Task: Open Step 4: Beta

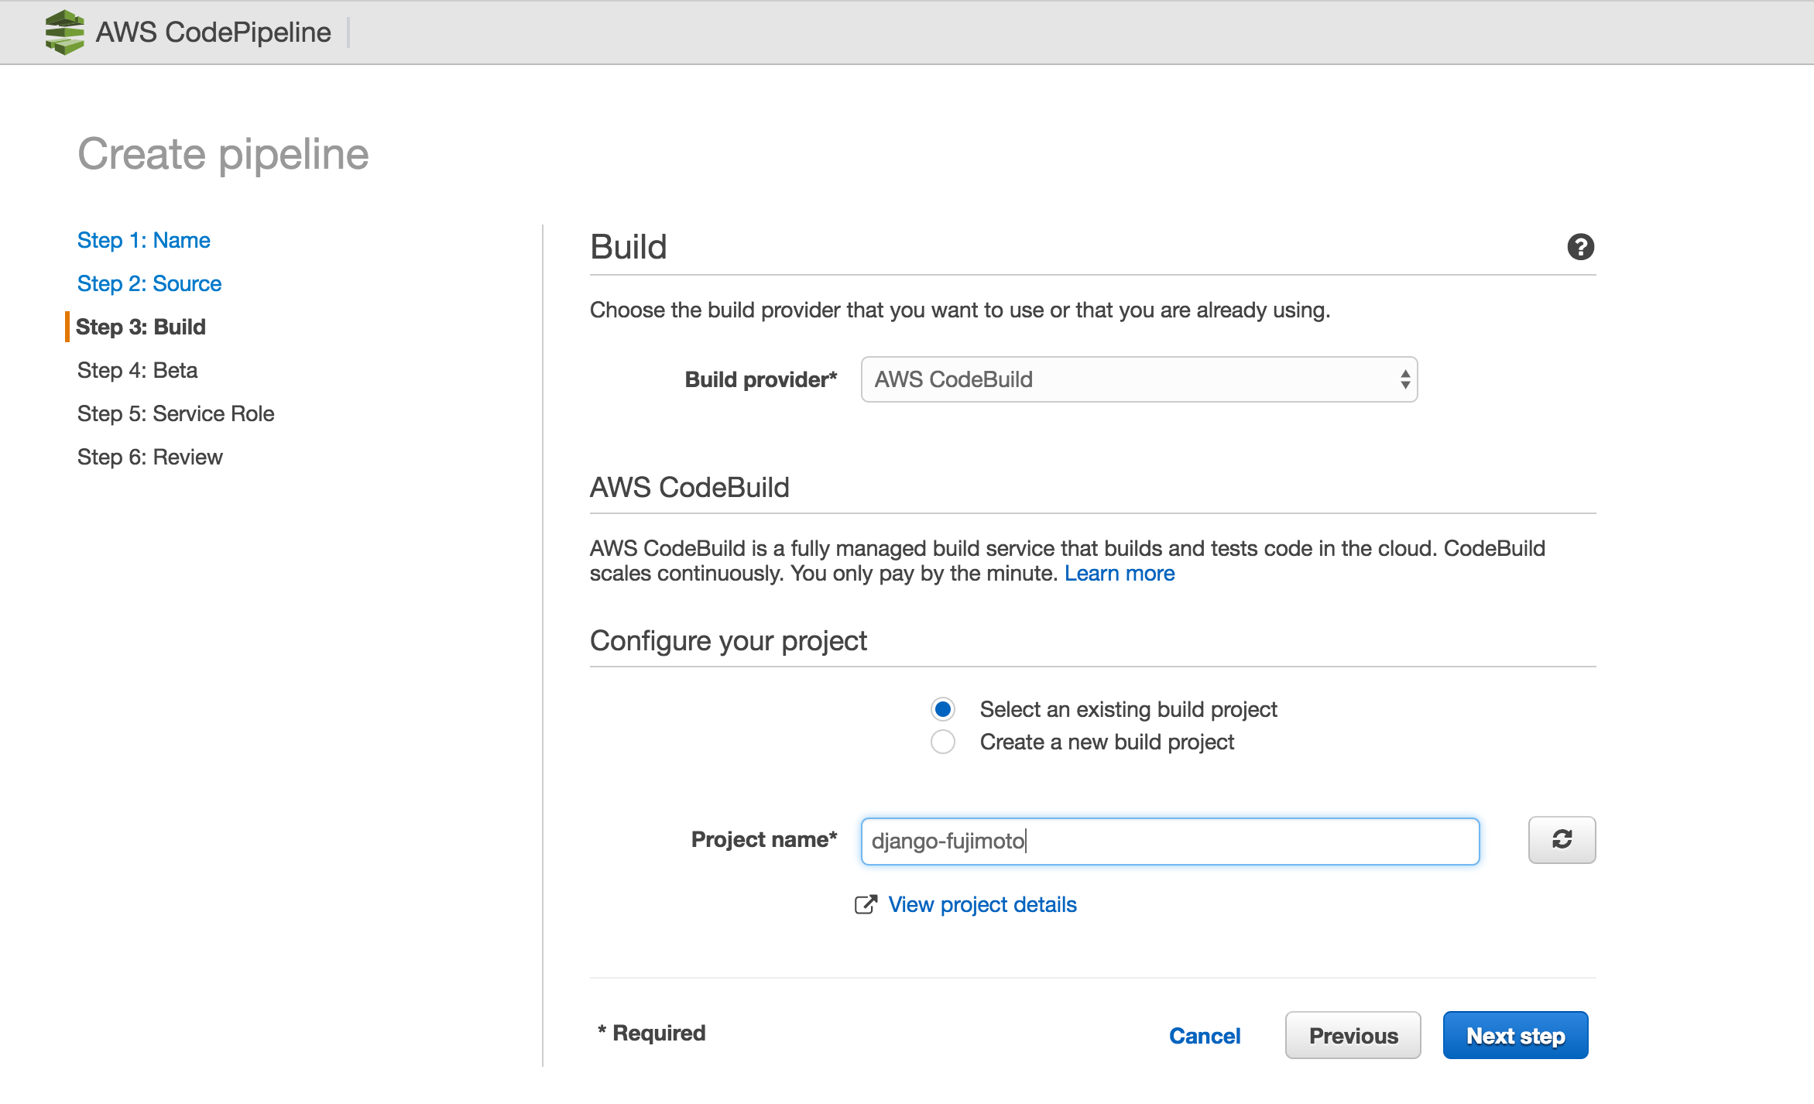Action: pos(136,370)
